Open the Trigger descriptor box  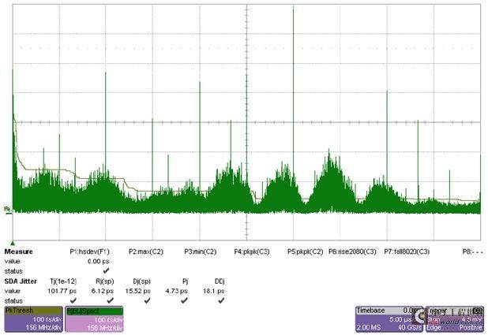pos(454,319)
